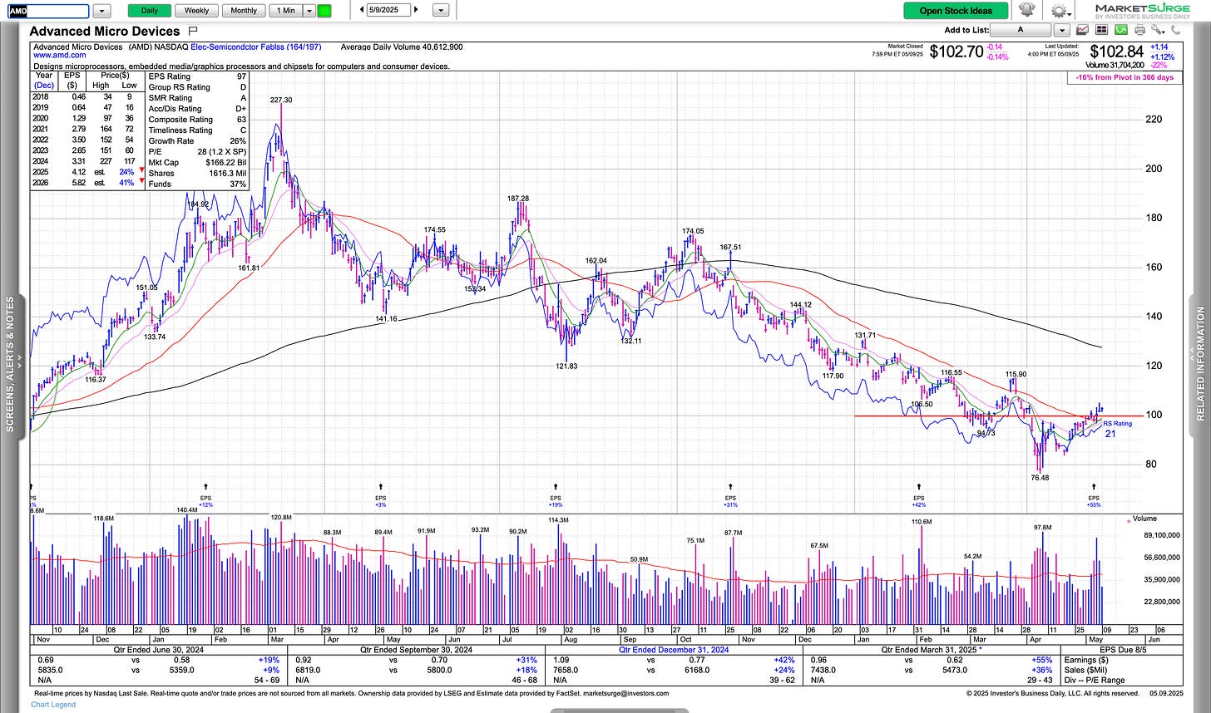The height and width of the screenshot is (713, 1211).
Task: Open the alerts bell icon
Action: click(x=1027, y=10)
